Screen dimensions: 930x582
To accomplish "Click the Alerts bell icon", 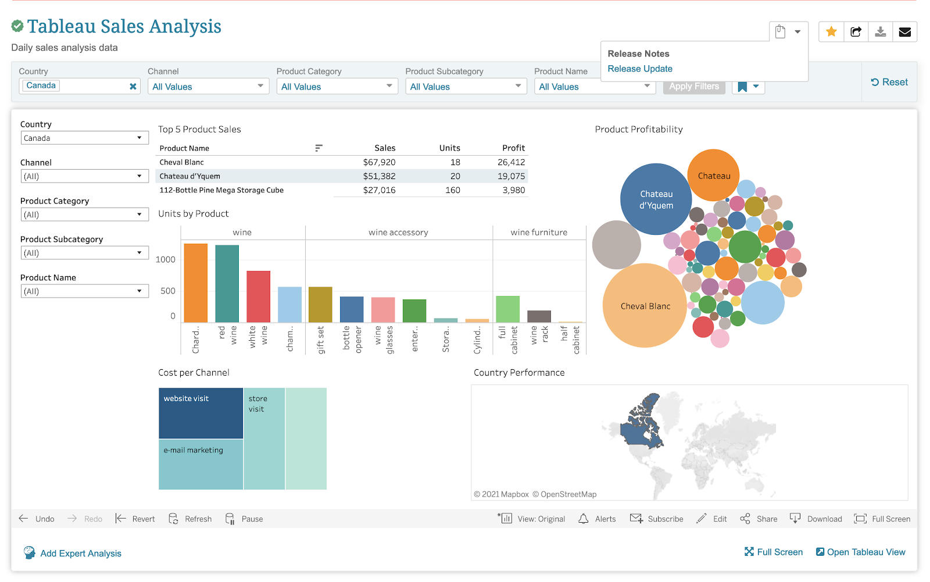I will click(584, 519).
